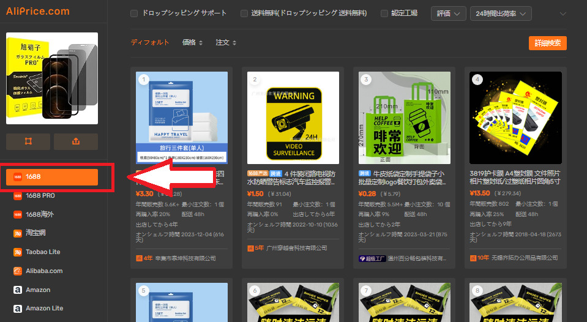Expand filters with the far-right chevron
587x322 pixels.
click(x=563, y=14)
